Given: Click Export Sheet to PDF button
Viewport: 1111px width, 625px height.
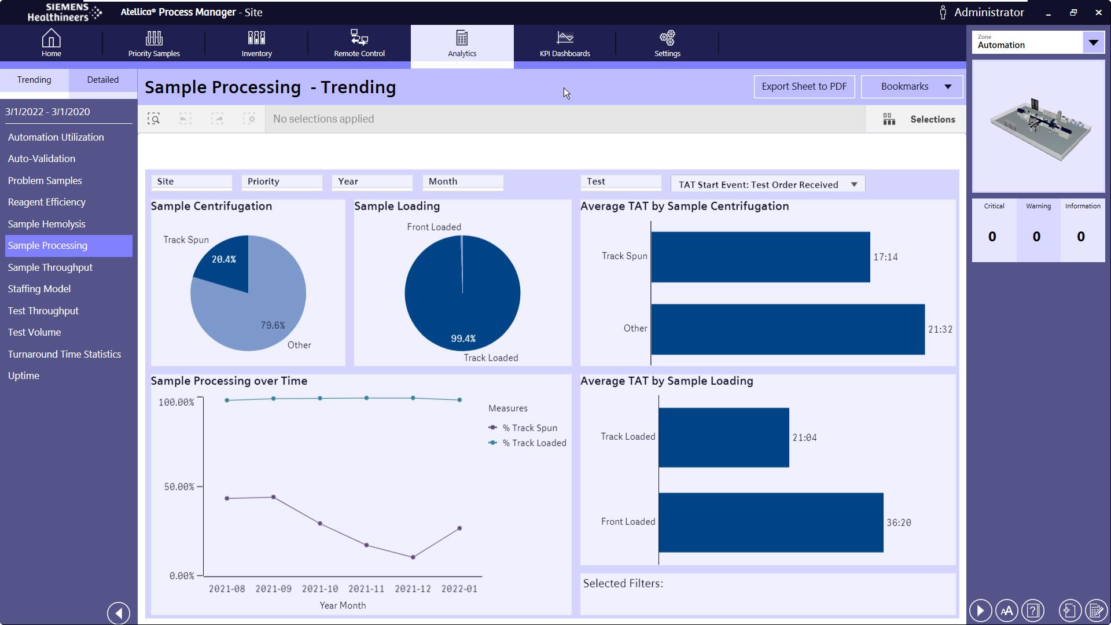Looking at the screenshot, I should [804, 87].
